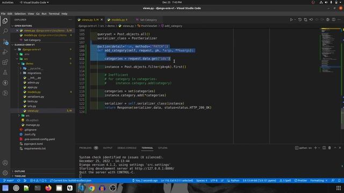Open Explorer panel More Actions ellipsis
344x193 pixels.
point(70,20)
